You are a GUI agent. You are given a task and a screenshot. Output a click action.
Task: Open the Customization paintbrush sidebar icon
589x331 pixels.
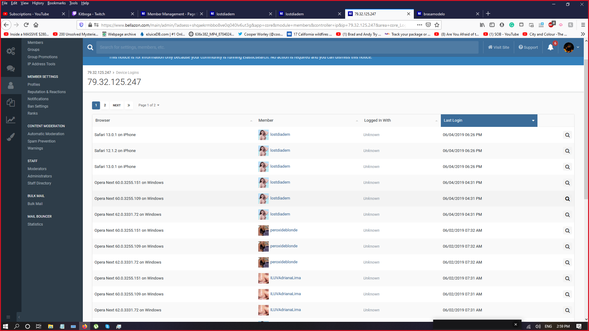click(x=11, y=137)
